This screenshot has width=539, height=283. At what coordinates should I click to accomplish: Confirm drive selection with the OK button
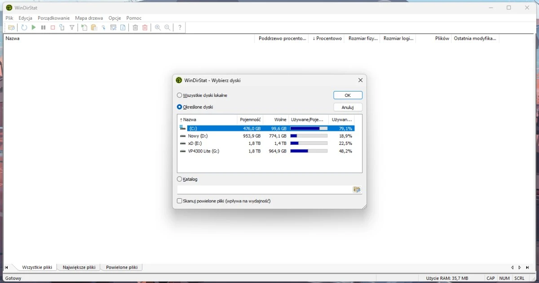(x=348, y=96)
